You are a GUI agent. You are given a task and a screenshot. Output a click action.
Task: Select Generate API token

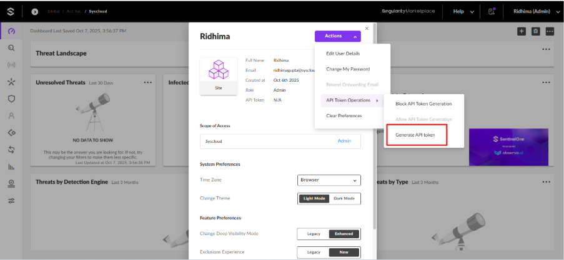415,135
